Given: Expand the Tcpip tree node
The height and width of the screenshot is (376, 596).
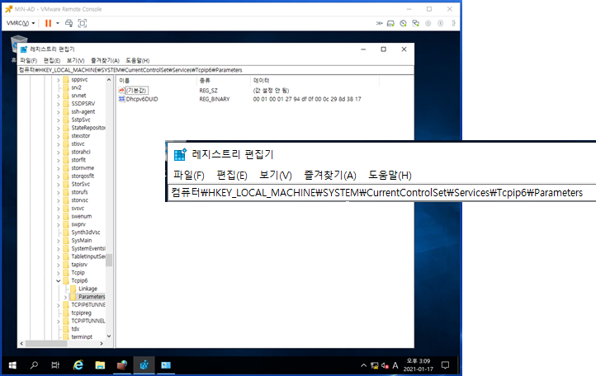Looking at the screenshot, I should tap(58, 273).
